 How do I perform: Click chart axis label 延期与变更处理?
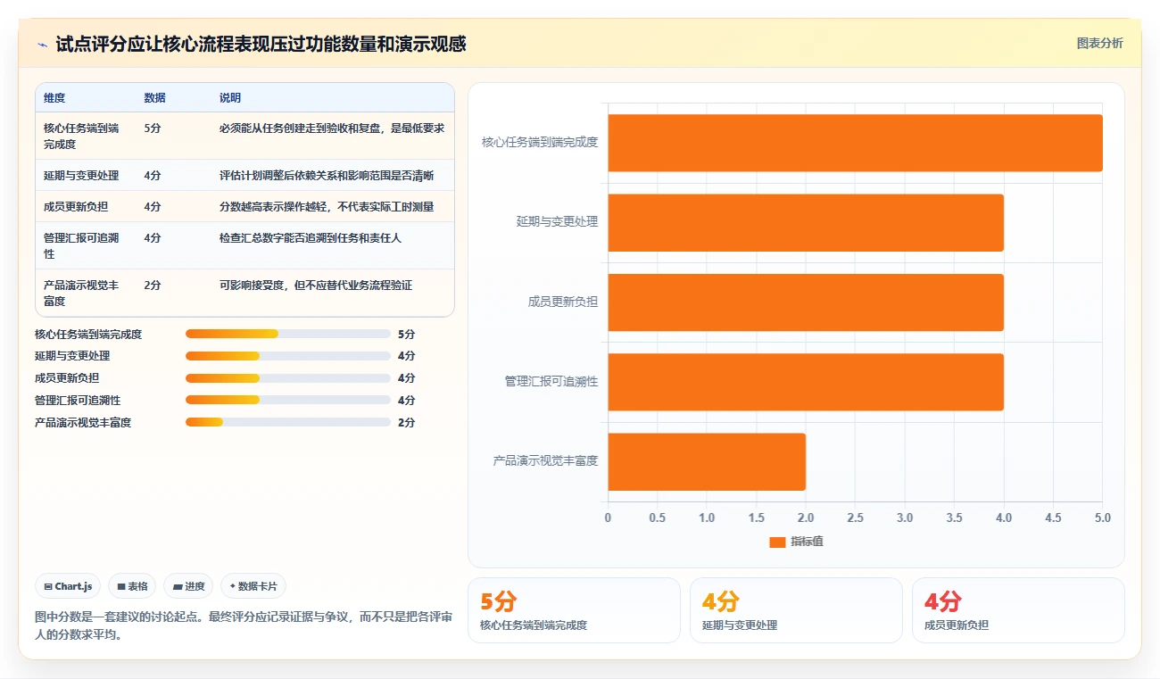(557, 222)
